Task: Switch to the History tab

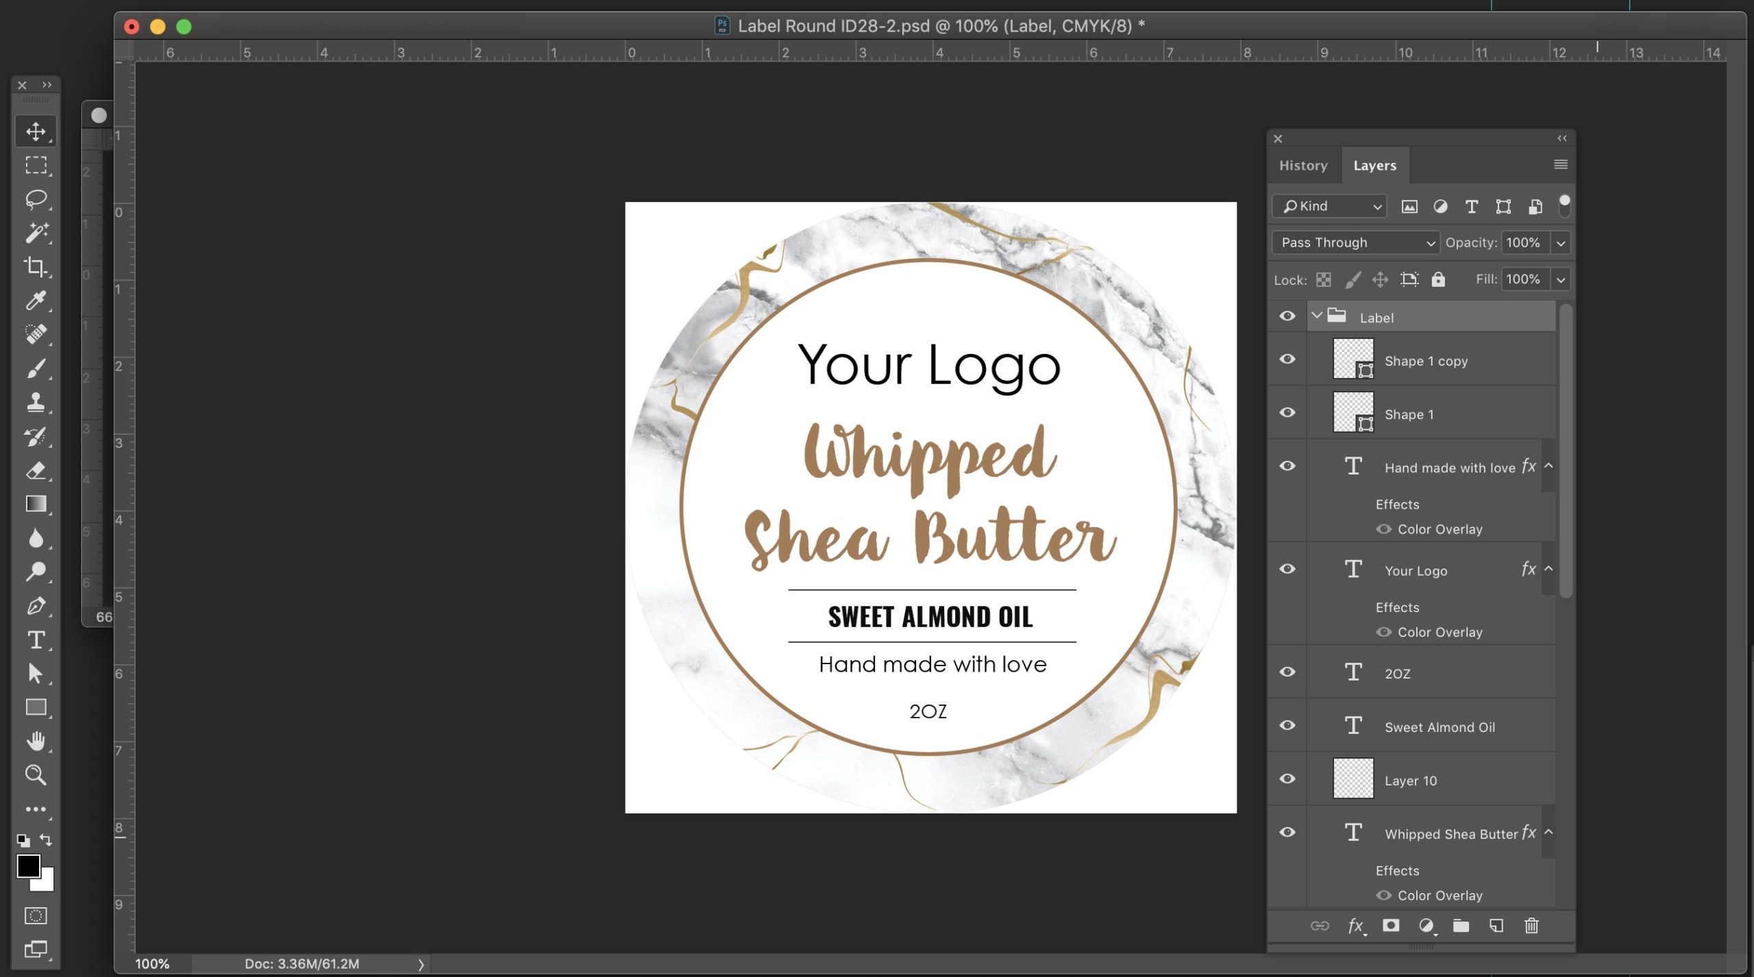Action: point(1303,165)
